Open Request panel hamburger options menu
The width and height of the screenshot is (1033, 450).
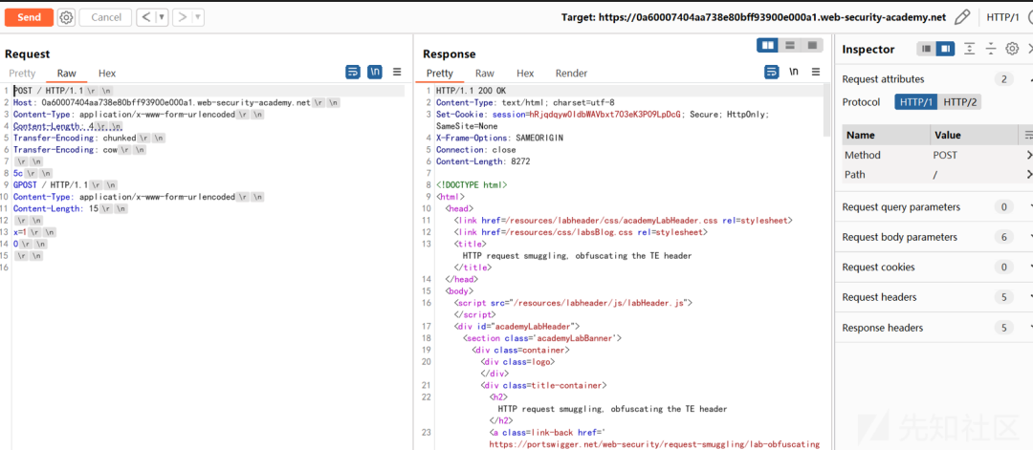click(x=397, y=73)
